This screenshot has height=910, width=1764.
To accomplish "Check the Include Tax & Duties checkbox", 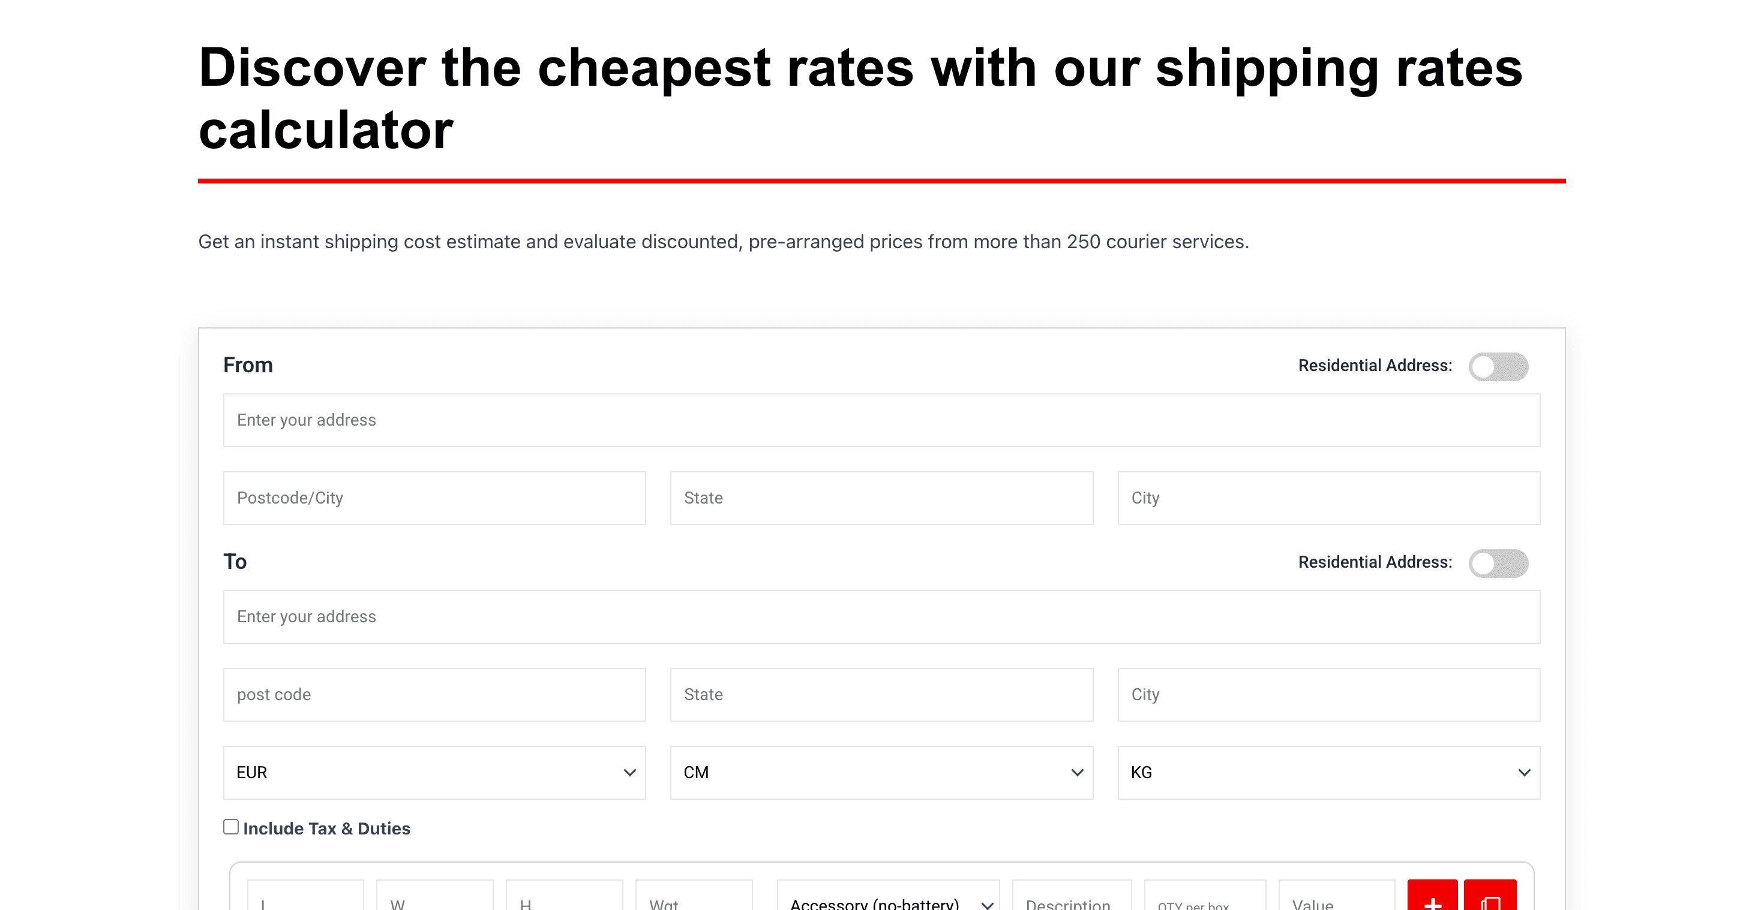I will point(231,827).
